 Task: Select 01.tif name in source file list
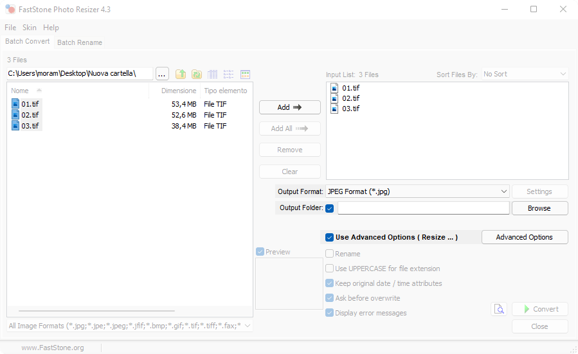[30, 104]
